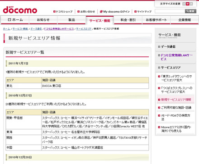Image resolution: width=199 pixels, height=164 pixels.
Task: Click the 検索 search button
Action: click(190, 11)
